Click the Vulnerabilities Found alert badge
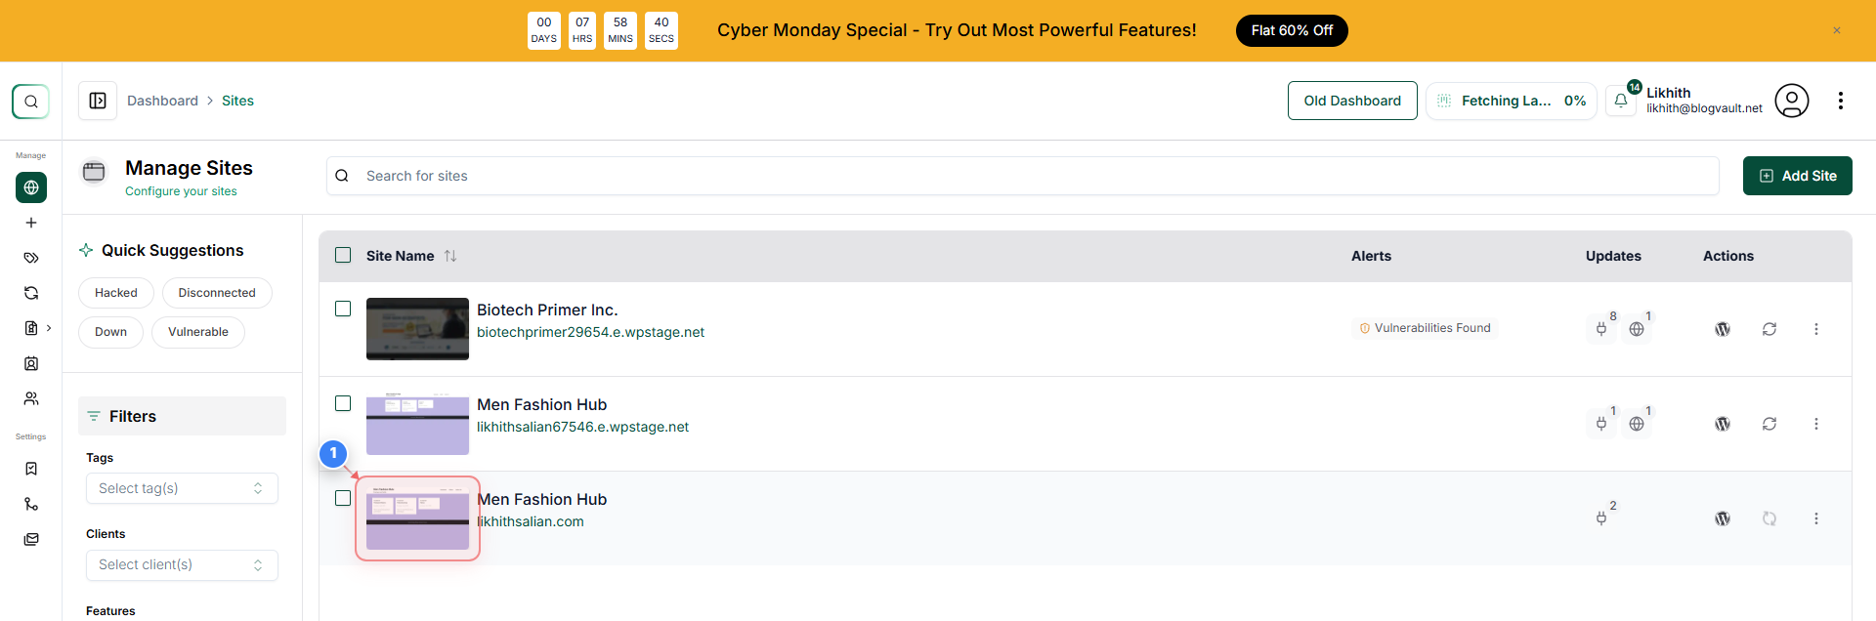The width and height of the screenshot is (1876, 621). pyautogui.click(x=1426, y=328)
